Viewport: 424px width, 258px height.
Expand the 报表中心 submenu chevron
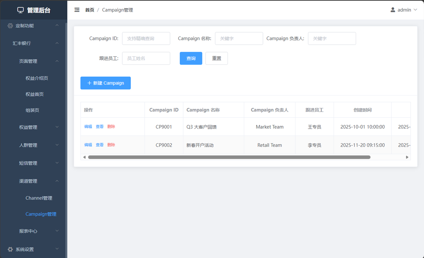(57, 231)
